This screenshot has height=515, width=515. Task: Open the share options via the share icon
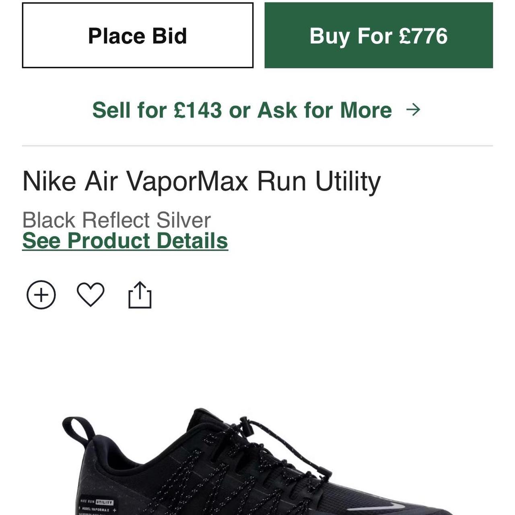click(140, 295)
